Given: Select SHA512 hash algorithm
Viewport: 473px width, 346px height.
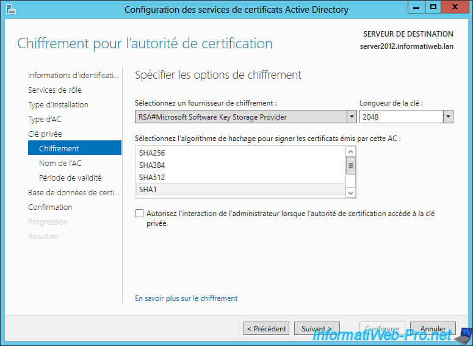Looking at the screenshot, I should 240,178.
